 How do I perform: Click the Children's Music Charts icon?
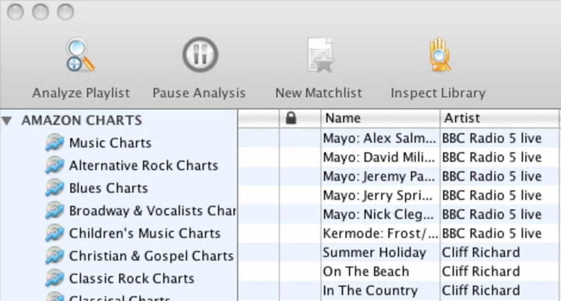(54, 233)
